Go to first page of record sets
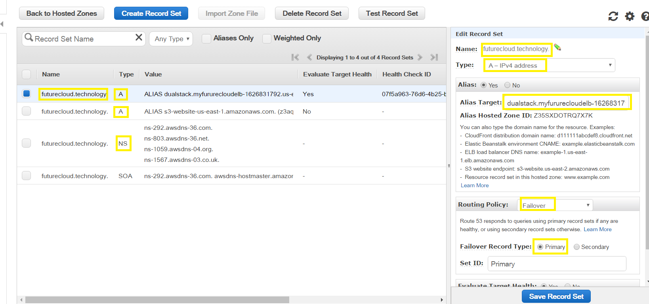This screenshot has width=649, height=304. [x=295, y=57]
